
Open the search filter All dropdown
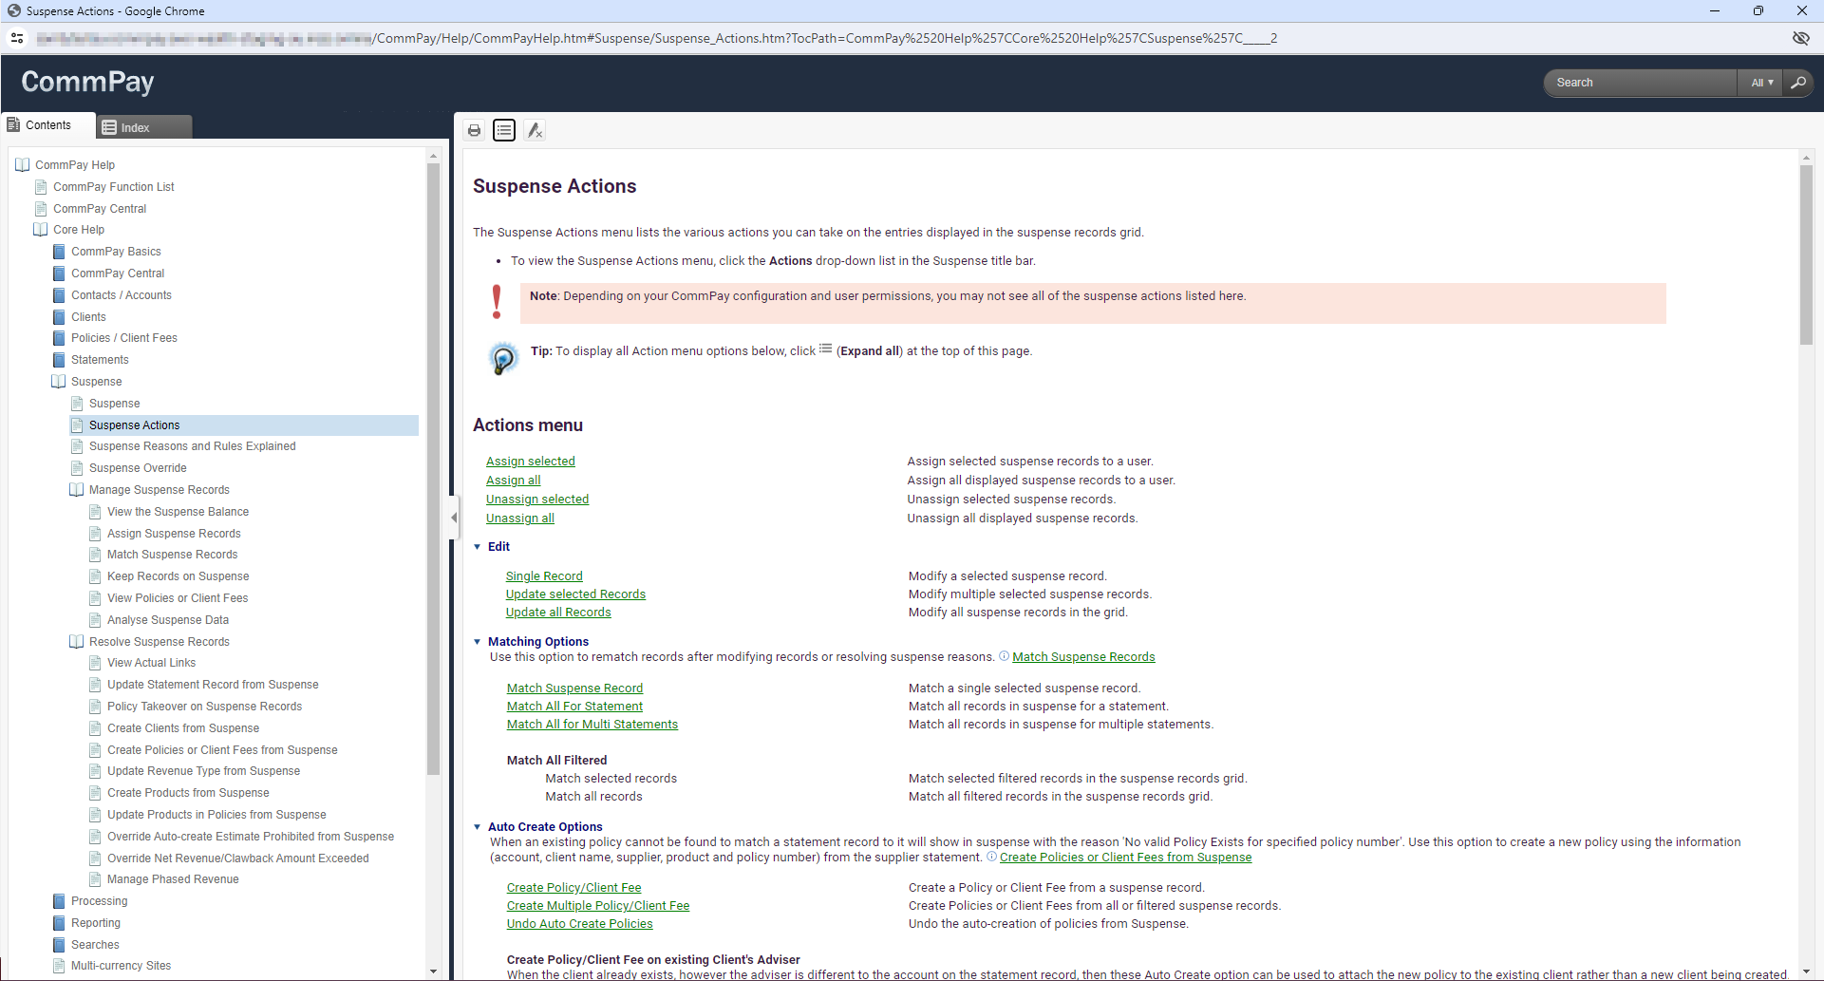pos(1761,83)
